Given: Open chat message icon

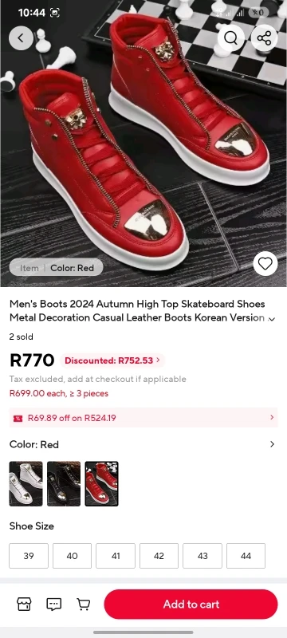Looking at the screenshot, I should [x=53, y=604].
